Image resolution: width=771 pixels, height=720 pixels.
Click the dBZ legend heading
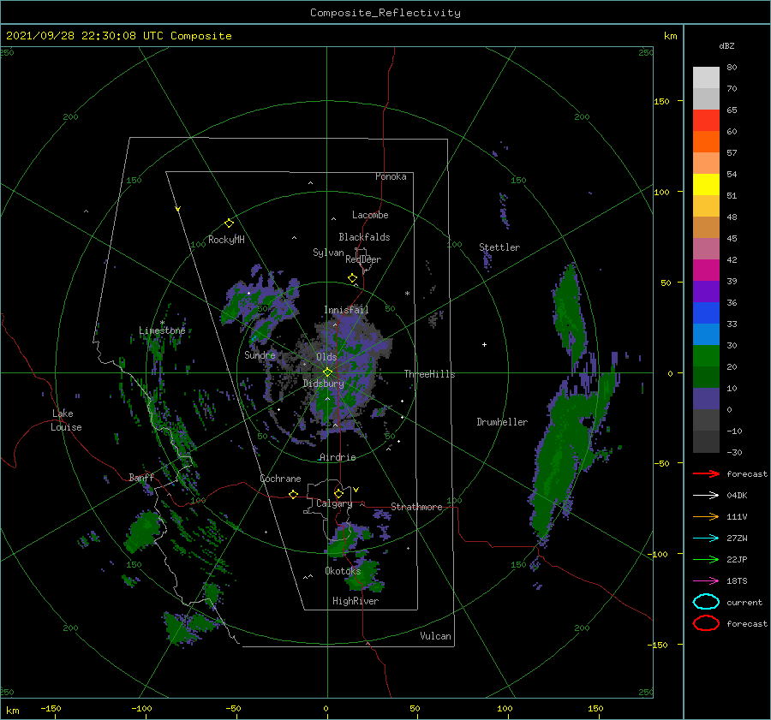tap(726, 45)
